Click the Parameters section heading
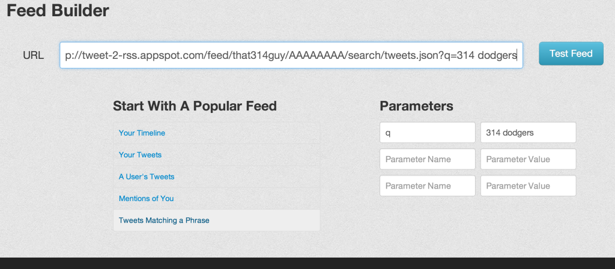This screenshot has width=615, height=269. point(417,106)
